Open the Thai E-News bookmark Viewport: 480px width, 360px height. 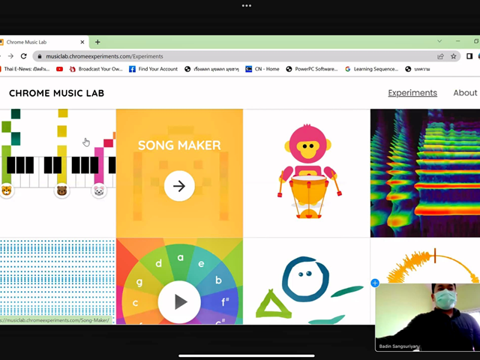coord(25,69)
